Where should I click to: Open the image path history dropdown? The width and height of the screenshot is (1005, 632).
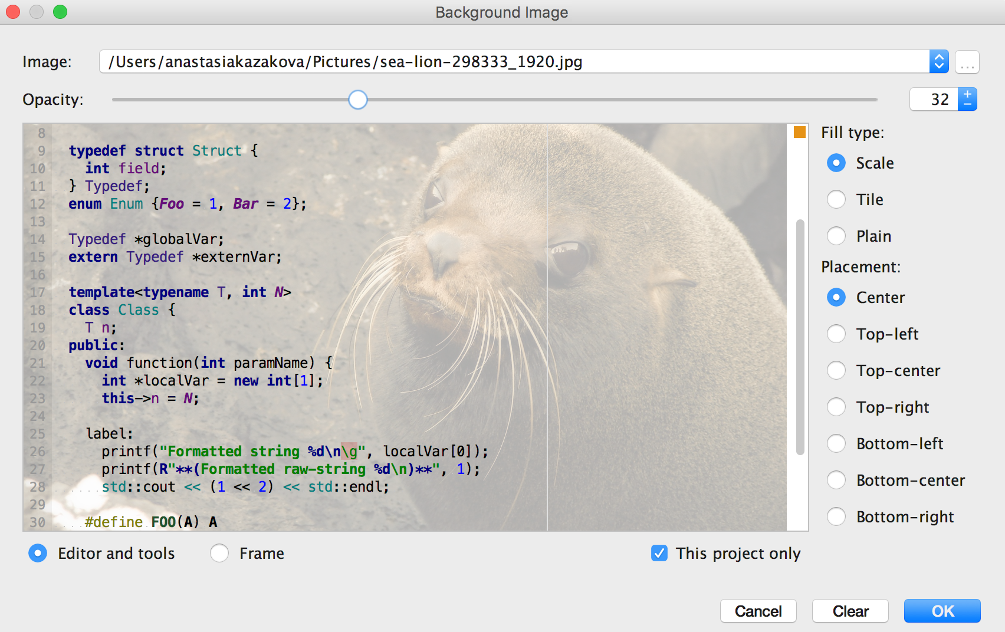(x=938, y=62)
